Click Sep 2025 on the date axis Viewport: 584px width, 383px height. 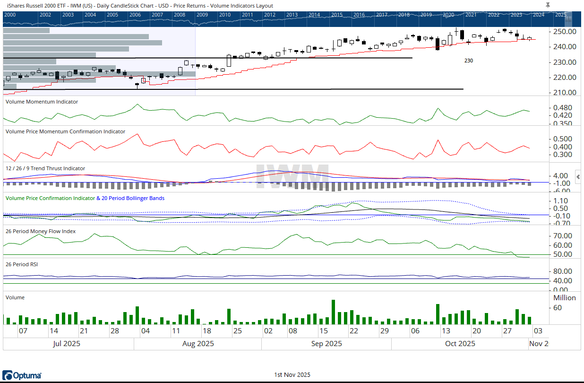point(326,344)
